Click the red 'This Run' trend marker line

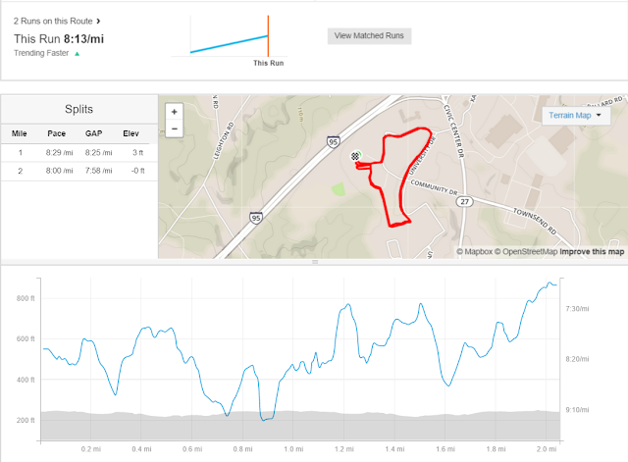[x=268, y=35]
